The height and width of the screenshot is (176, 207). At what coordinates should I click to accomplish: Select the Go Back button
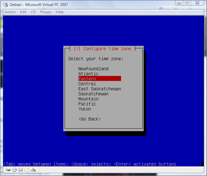point(90,119)
